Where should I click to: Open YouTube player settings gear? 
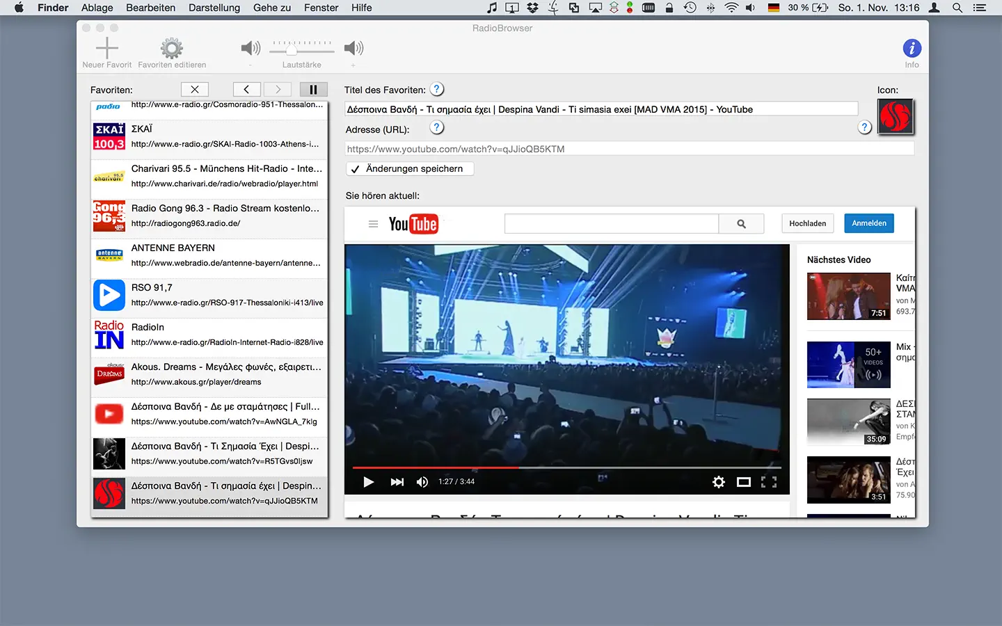pos(719,482)
